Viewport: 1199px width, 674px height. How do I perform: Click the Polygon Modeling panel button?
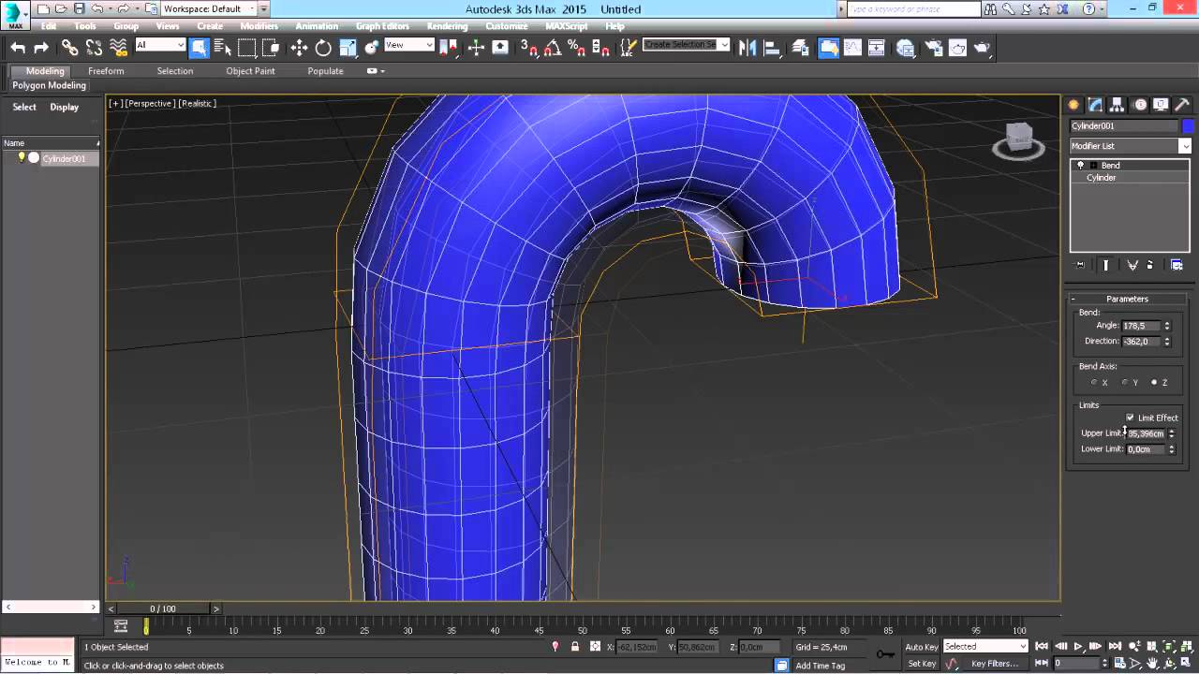coord(49,85)
